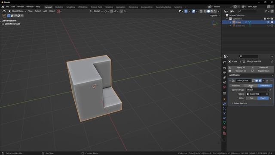
Task: Choose Set New Selection mode icon
Action: pos(9,16)
